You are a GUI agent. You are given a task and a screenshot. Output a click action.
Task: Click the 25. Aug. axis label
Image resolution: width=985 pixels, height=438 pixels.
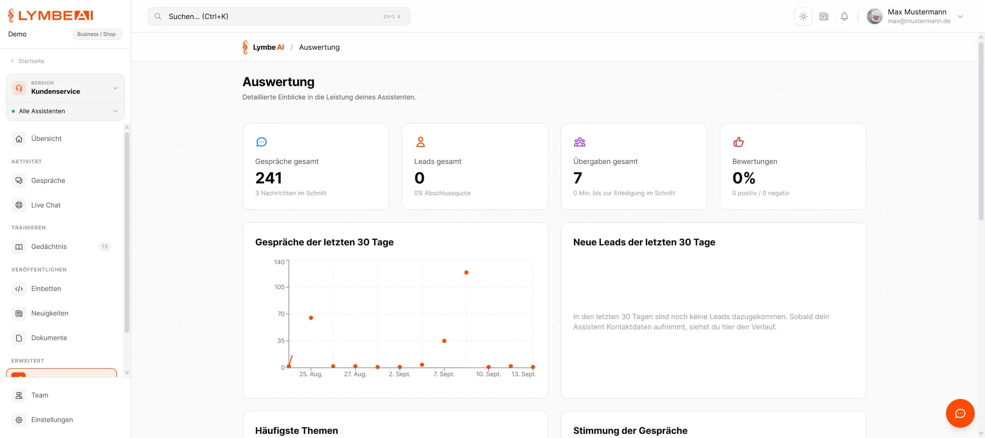[x=311, y=374]
